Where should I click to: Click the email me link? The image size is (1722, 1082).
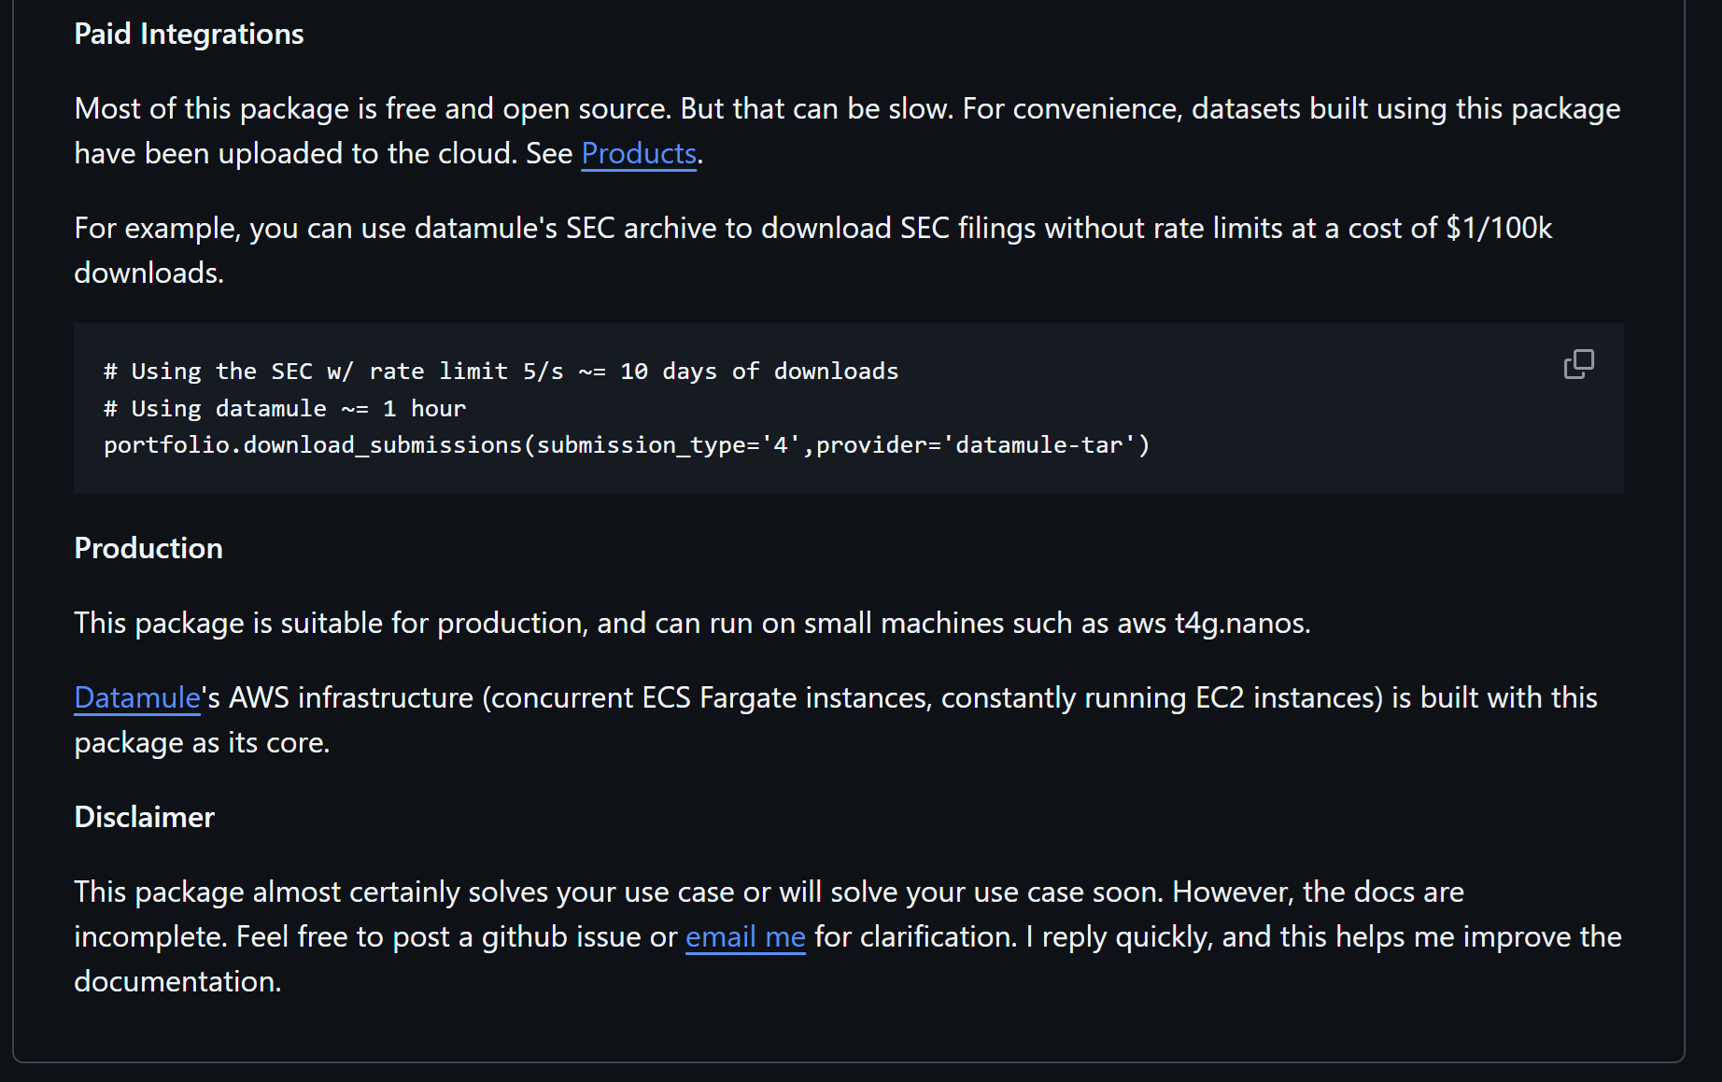click(744, 936)
